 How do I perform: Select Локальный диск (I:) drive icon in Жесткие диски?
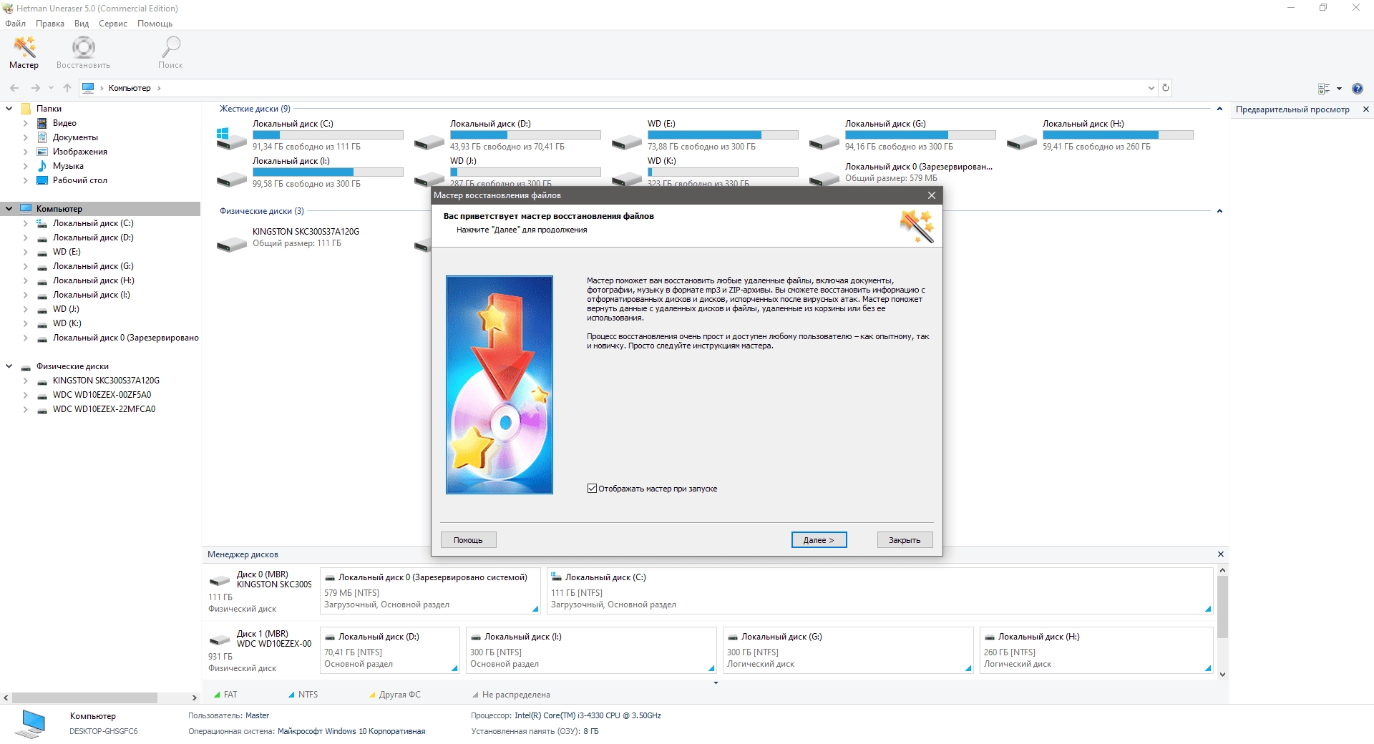232,179
